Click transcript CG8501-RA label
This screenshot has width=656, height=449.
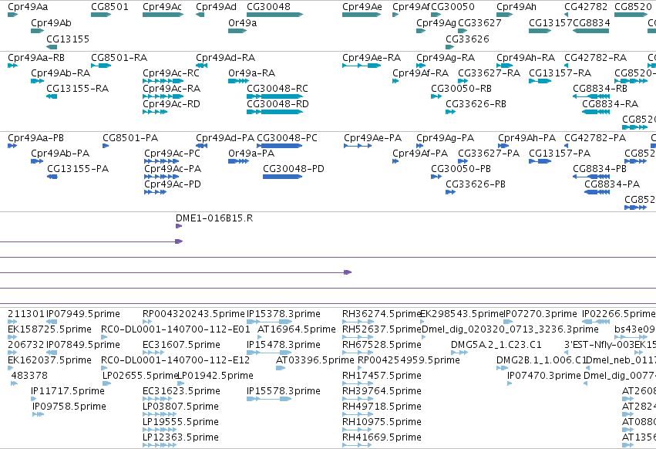[x=119, y=58]
